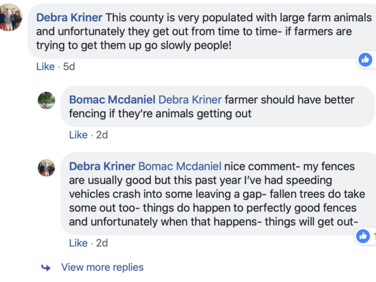
Task: Open Debra Kriner's profile picture on top comment
Action: [x=11, y=17]
